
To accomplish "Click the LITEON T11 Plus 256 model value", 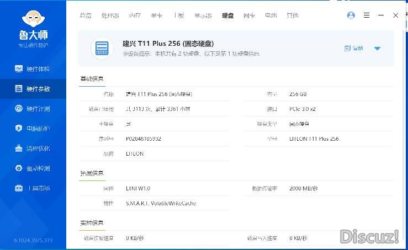I will click(314, 139).
